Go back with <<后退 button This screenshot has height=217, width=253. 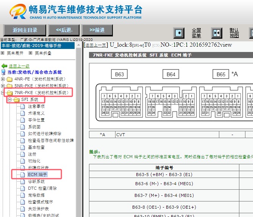click(x=64, y=30)
